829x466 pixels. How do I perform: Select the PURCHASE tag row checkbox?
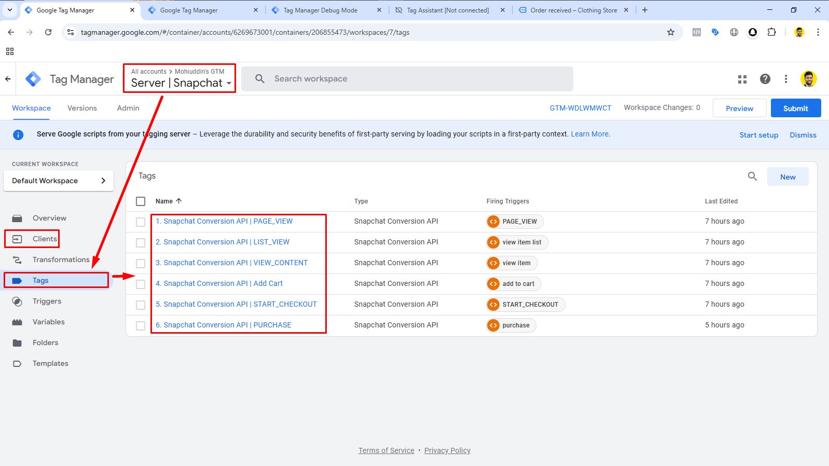point(141,325)
